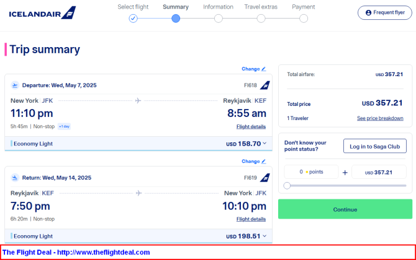The width and height of the screenshot is (416, 260).
Task: Click the 8:55 am arrival time
Action: tap(246, 113)
